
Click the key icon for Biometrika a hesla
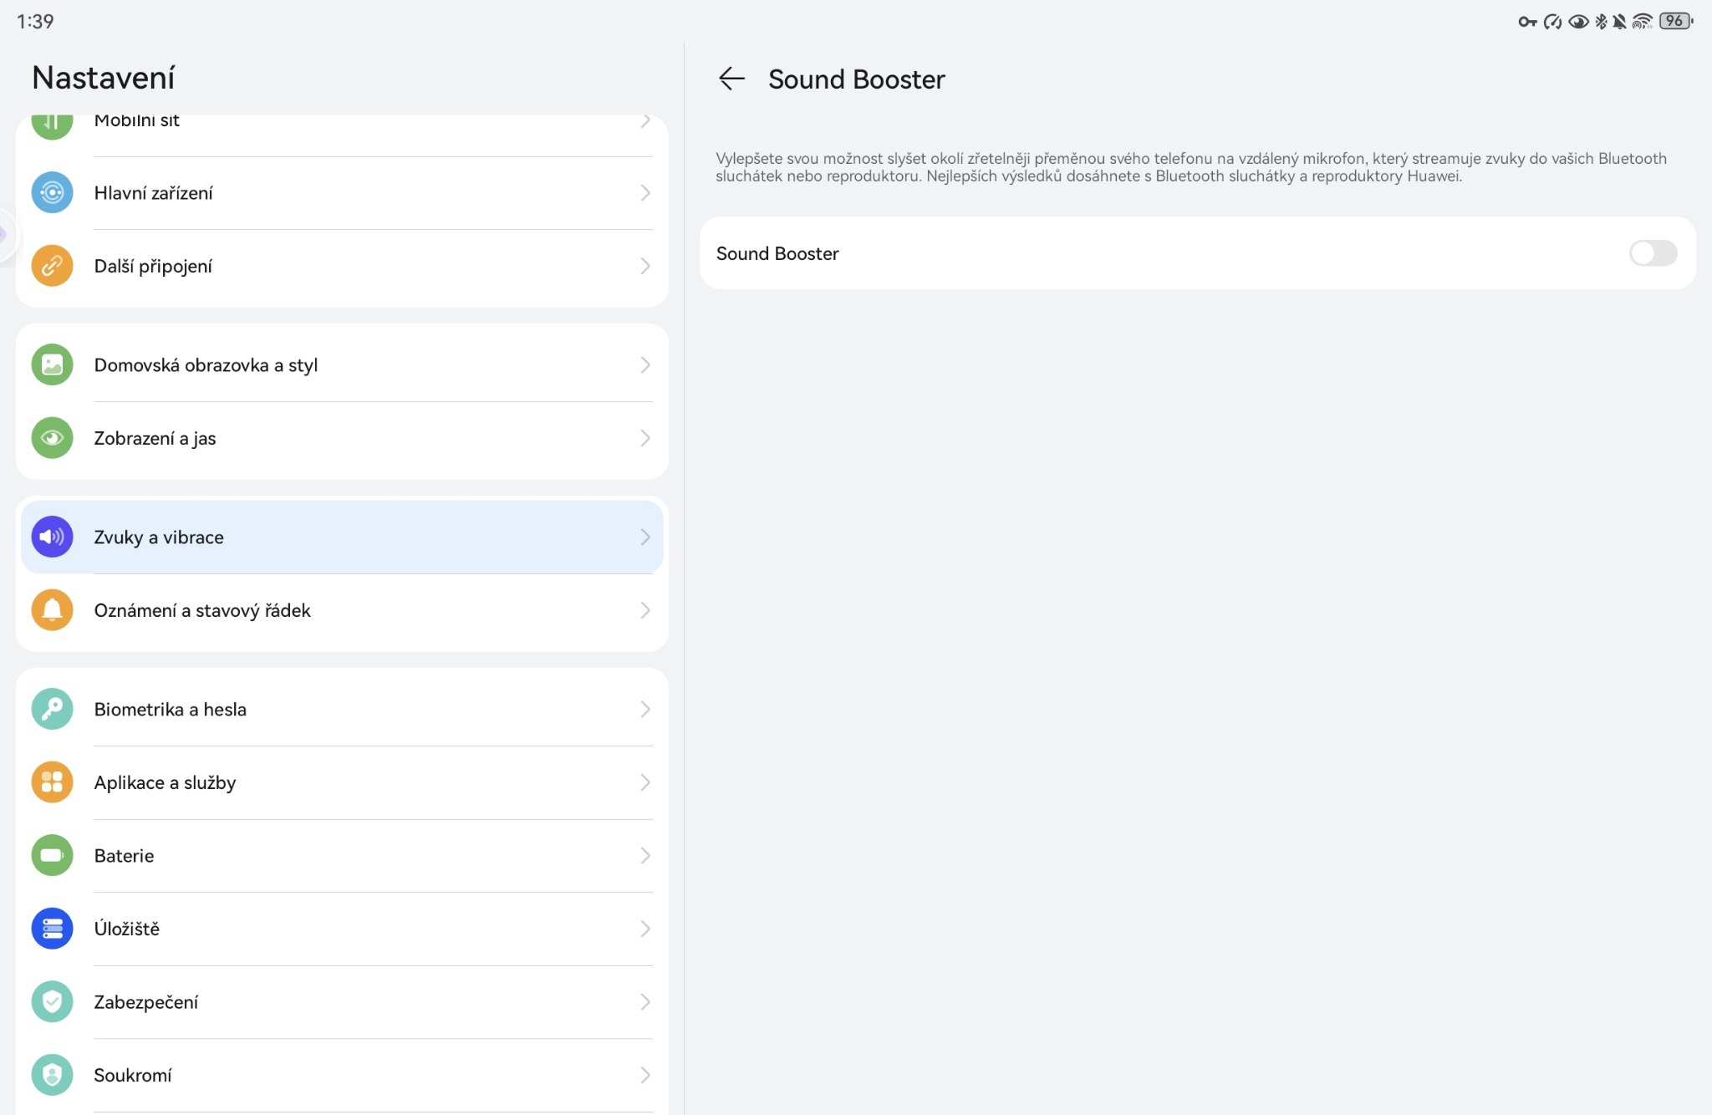pos(52,710)
